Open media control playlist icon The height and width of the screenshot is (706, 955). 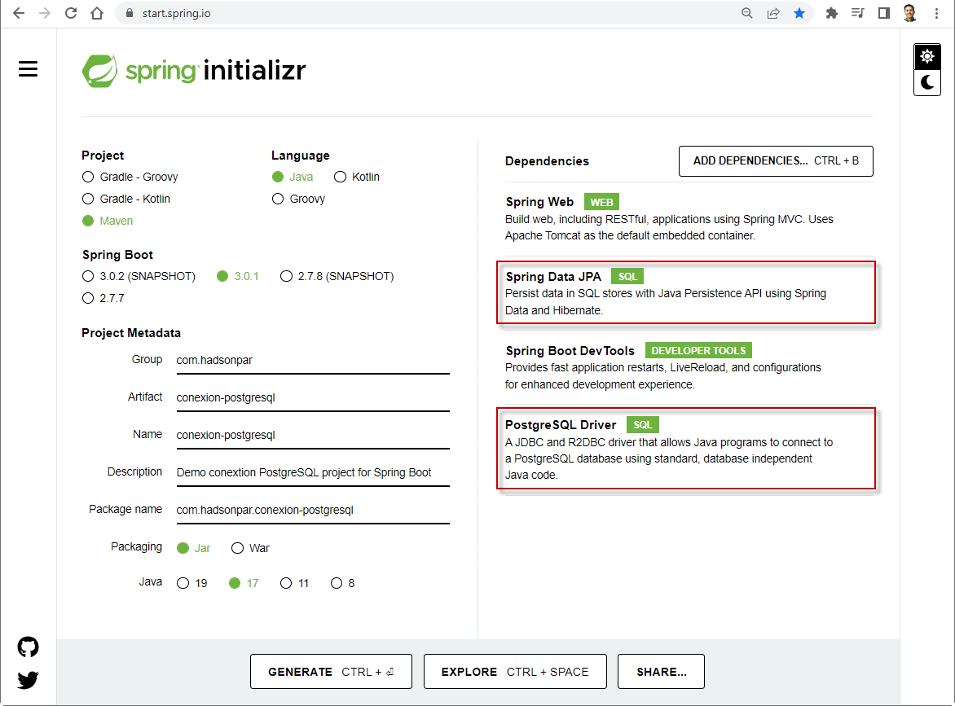[x=857, y=13]
